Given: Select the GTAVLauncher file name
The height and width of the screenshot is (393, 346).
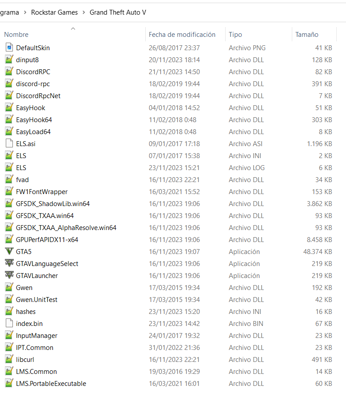Looking at the screenshot, I should 37,276.
